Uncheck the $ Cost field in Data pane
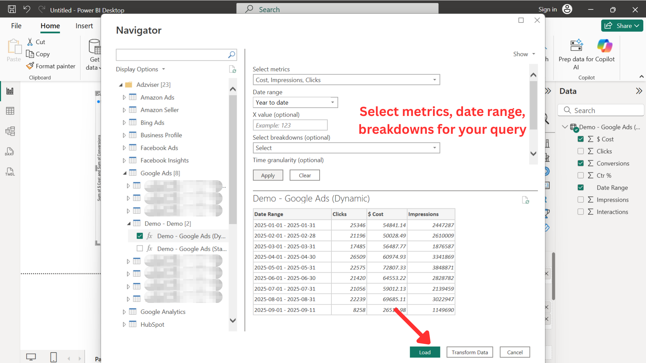Screen dimensions: 646x363 (x=580, y=139)
